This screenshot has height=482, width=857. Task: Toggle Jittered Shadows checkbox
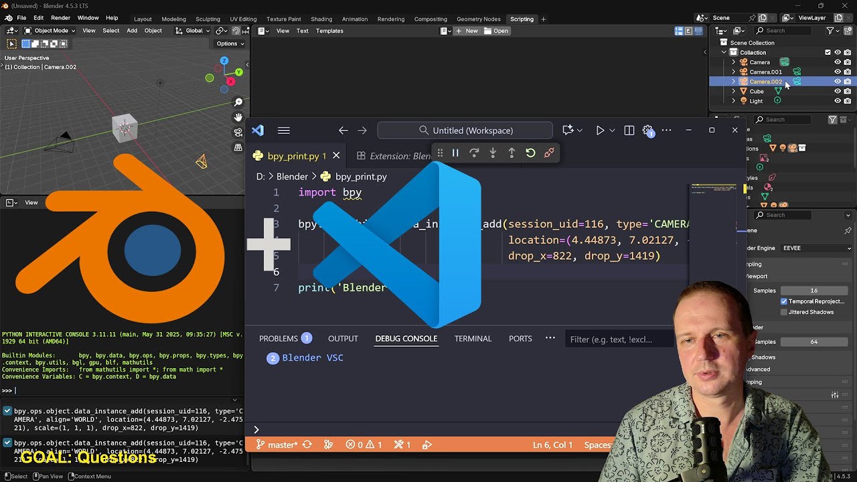pyautogui.click(x=784, y=312)
